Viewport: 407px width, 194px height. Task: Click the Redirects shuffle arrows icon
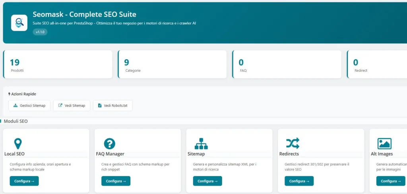[293, 143]
